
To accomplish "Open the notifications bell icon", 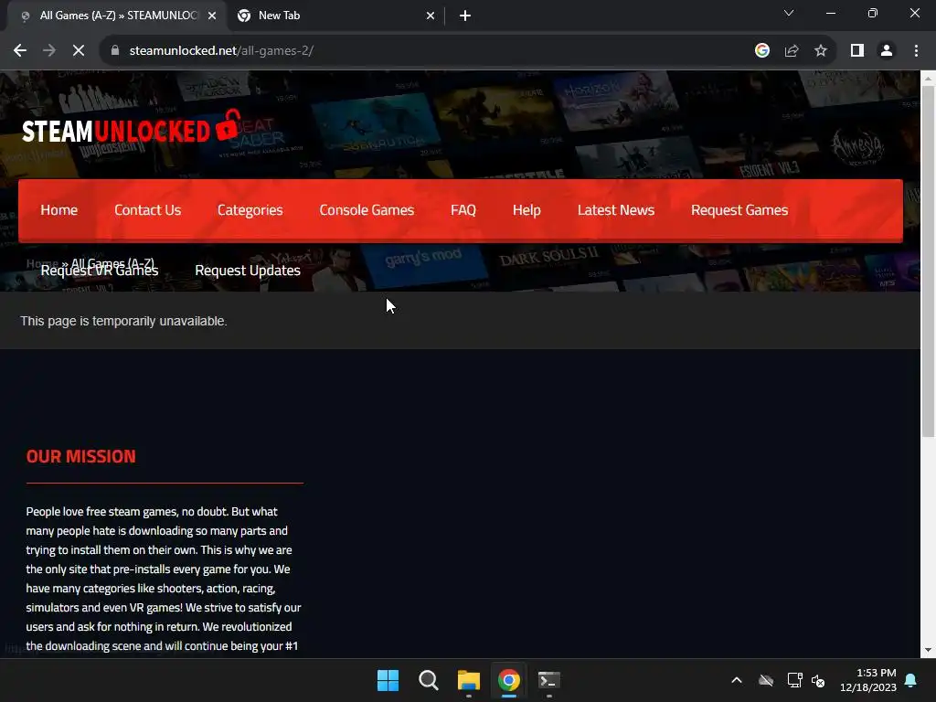I will tap(910, 680).
